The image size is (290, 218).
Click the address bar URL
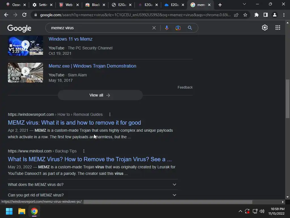click(x=135, y=15)
